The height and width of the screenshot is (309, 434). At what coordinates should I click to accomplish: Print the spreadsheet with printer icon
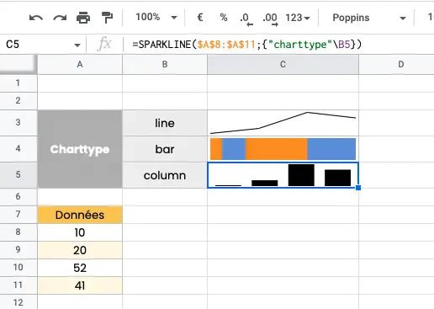(83, 18)
